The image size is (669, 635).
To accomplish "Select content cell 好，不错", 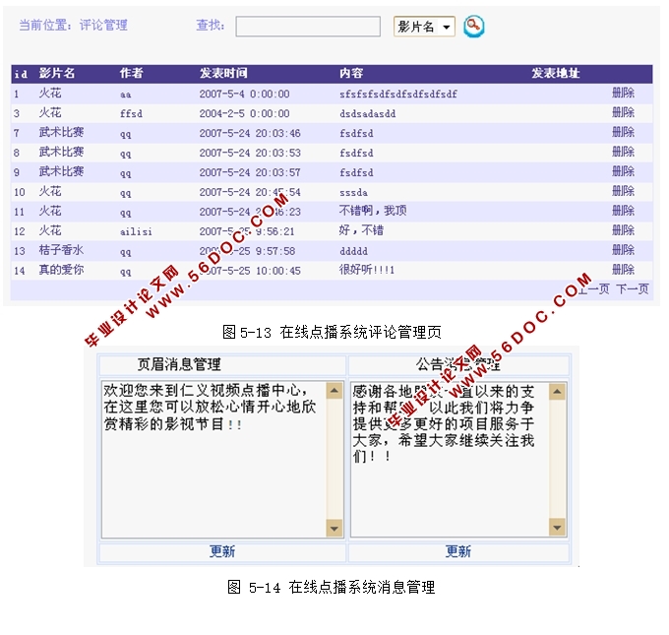I will 361,230.
